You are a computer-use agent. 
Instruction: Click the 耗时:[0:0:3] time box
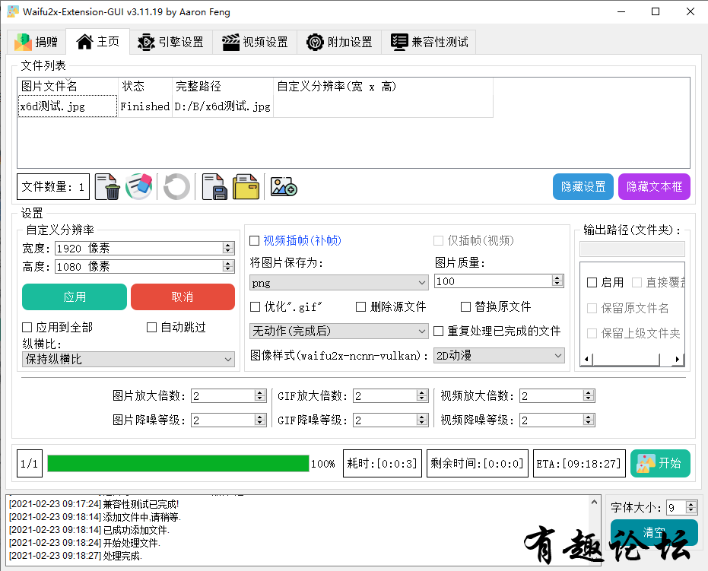[382, 463]
